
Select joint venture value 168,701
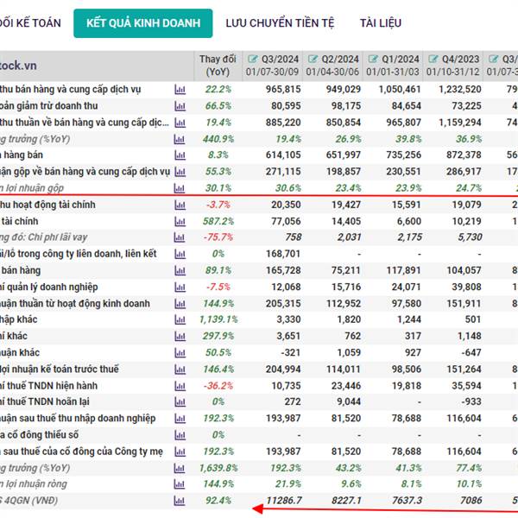[283, 254]
